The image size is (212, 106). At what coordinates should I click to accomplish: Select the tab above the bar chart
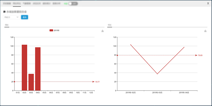coord(7,25)
